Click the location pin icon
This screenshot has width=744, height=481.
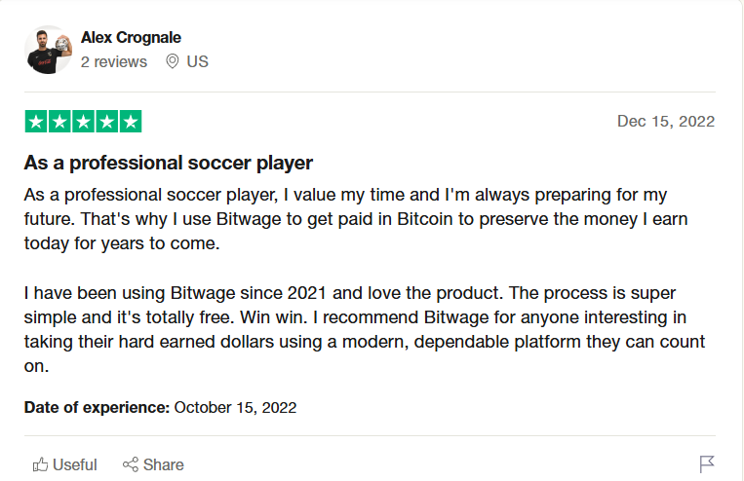click(173, 61)
